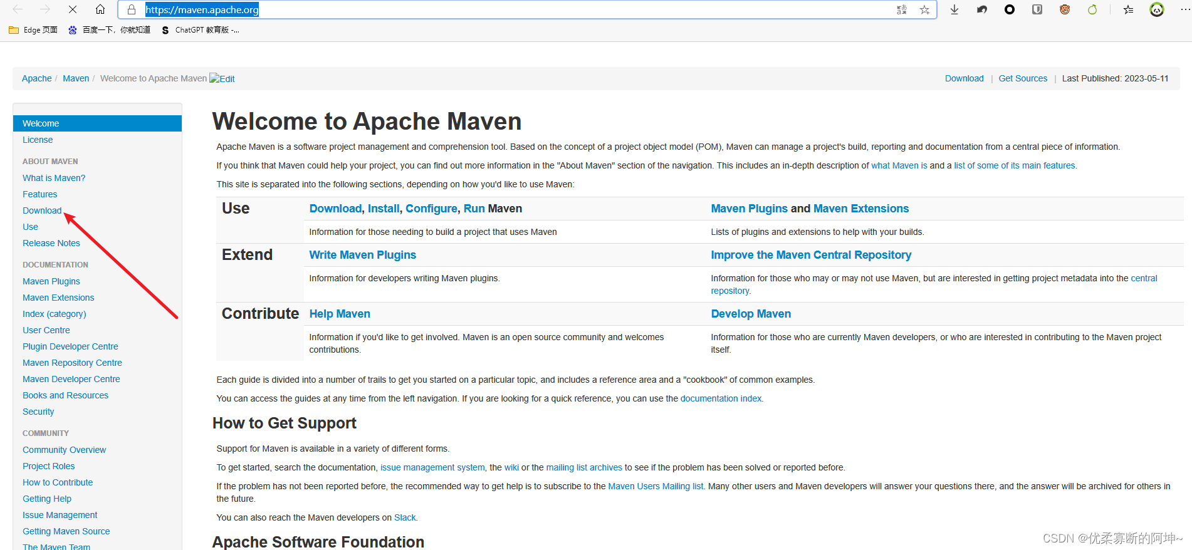Open Maven Repository Centre link
Screen dimensions: 1192x550
[73, 363]
